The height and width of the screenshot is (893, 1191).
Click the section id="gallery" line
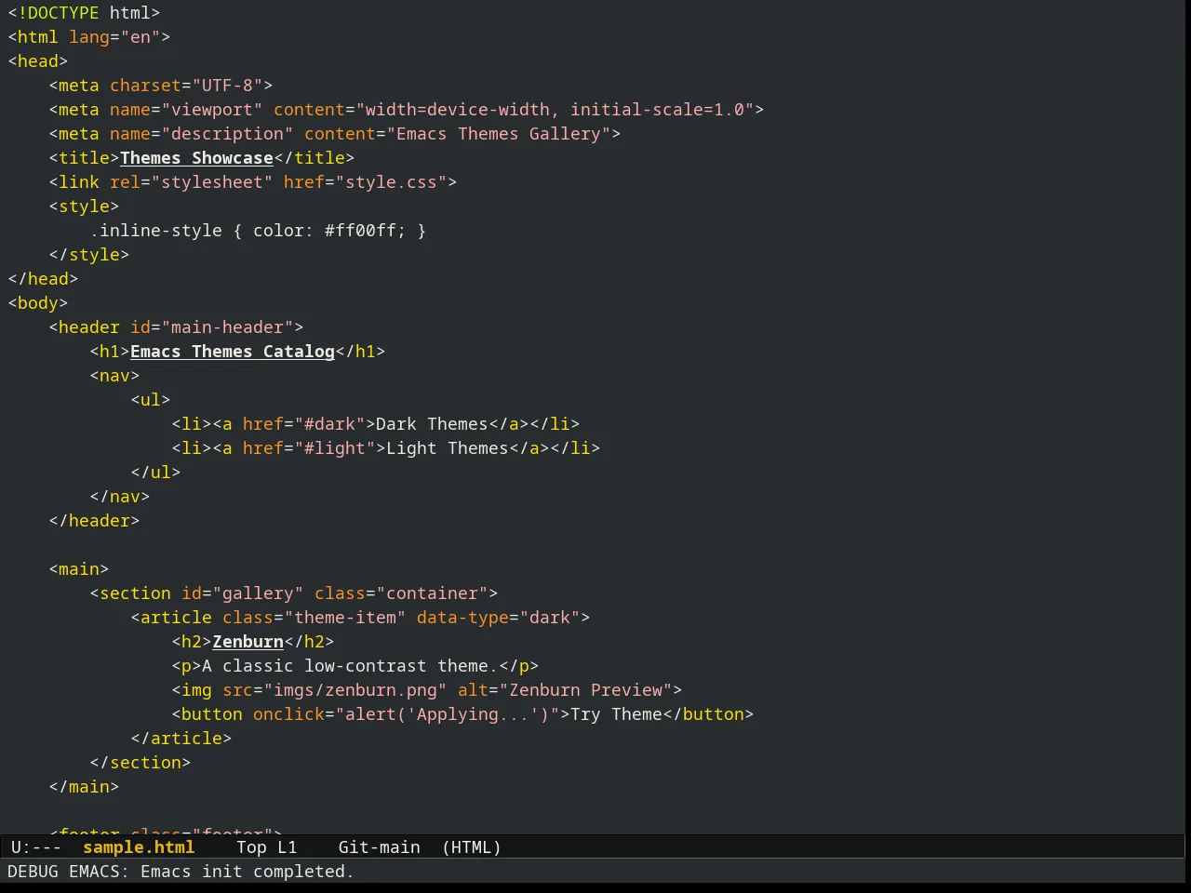(x=294, y=593)
